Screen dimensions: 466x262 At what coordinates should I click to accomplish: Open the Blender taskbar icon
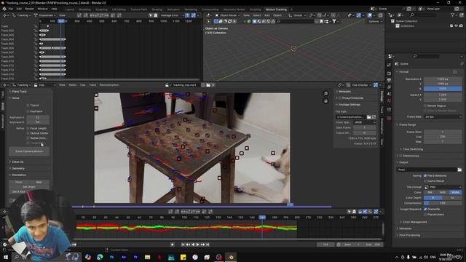pos(231,257)
